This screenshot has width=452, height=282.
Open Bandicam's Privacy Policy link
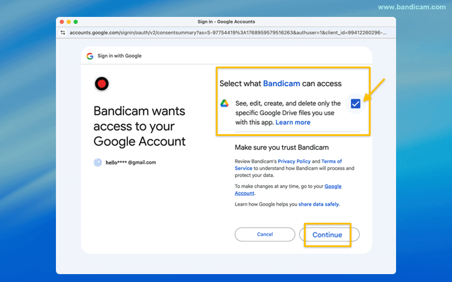[295, 161]
